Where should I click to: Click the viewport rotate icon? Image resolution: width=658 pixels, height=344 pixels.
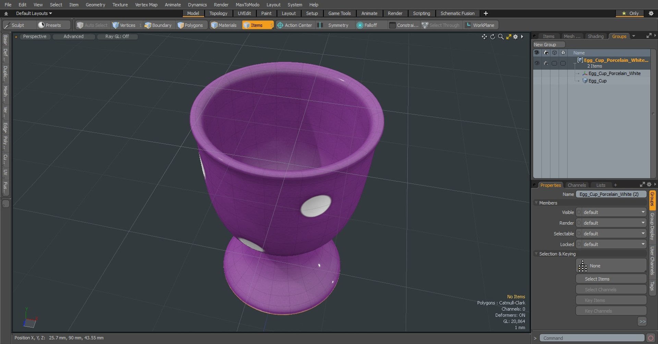(x=492, y=37)
